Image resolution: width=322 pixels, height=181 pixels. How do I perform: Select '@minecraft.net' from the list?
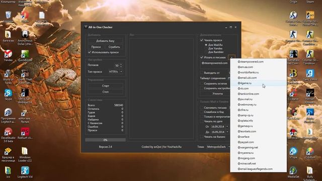coord(258,163)
